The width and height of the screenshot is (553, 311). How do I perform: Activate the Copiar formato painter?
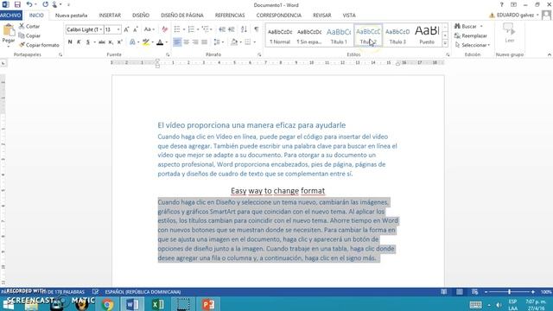[39, 45]
